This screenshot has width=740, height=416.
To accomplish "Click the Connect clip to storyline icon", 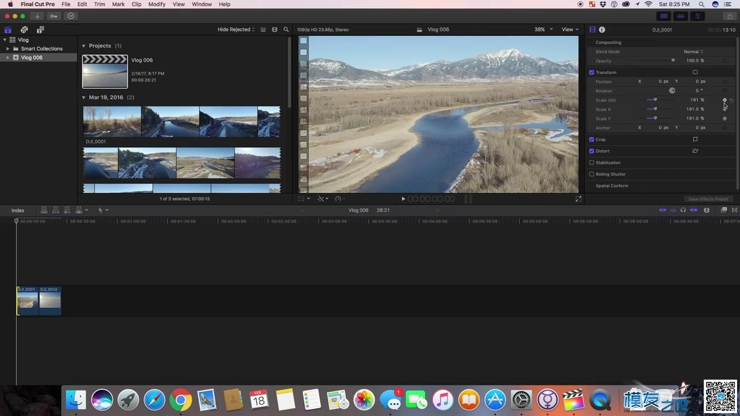I will point(45,210).
